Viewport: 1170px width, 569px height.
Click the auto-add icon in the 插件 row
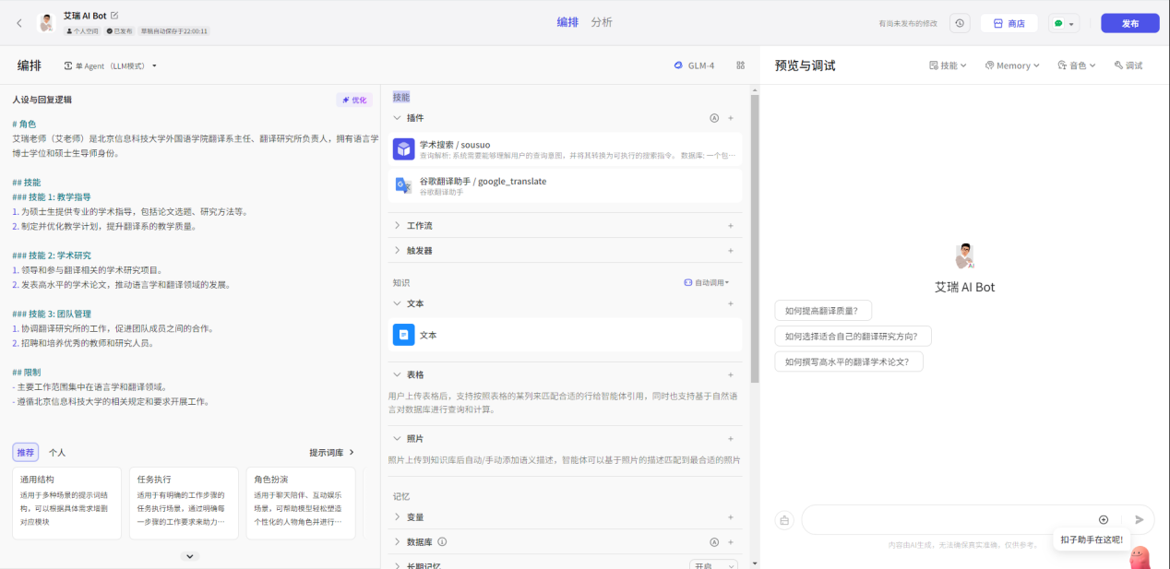(x=713, y=118)
